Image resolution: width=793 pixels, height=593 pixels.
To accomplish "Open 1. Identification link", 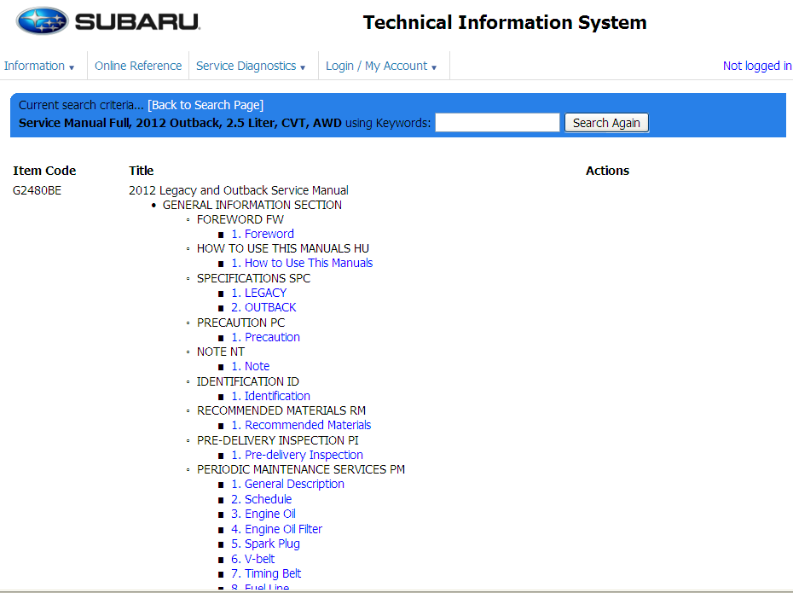I will point(270,396).
